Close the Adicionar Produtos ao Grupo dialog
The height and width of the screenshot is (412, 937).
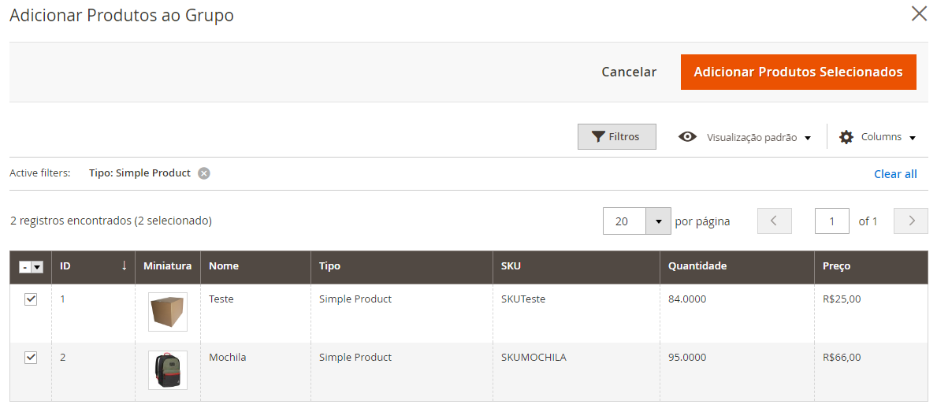point(919,13)
